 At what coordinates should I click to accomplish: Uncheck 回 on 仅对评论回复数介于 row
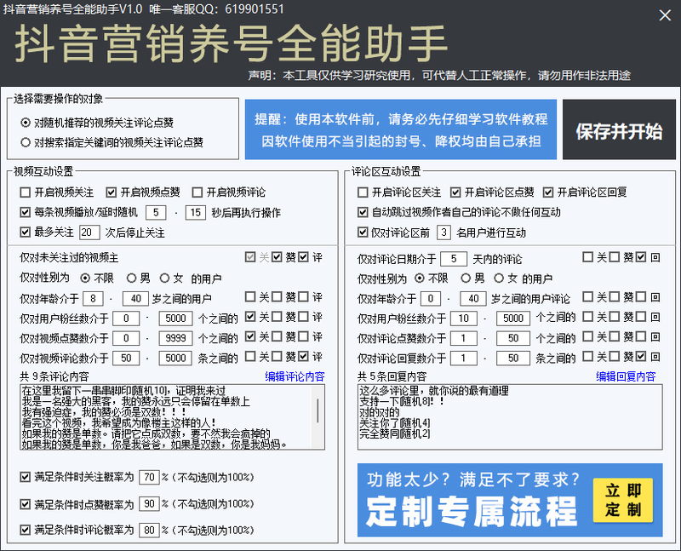coord(641,356)
